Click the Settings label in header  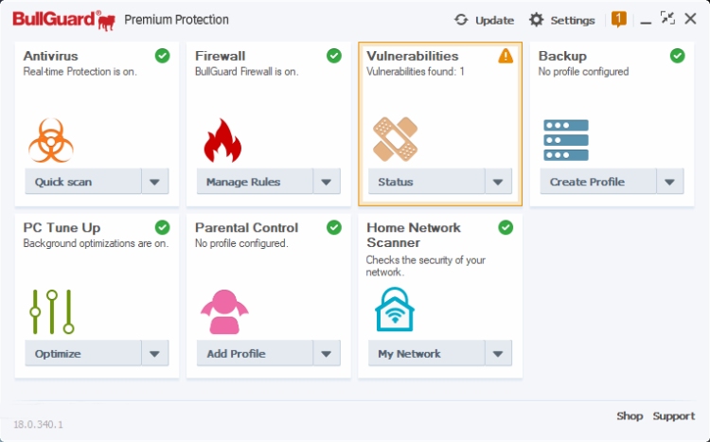[573, 21]
